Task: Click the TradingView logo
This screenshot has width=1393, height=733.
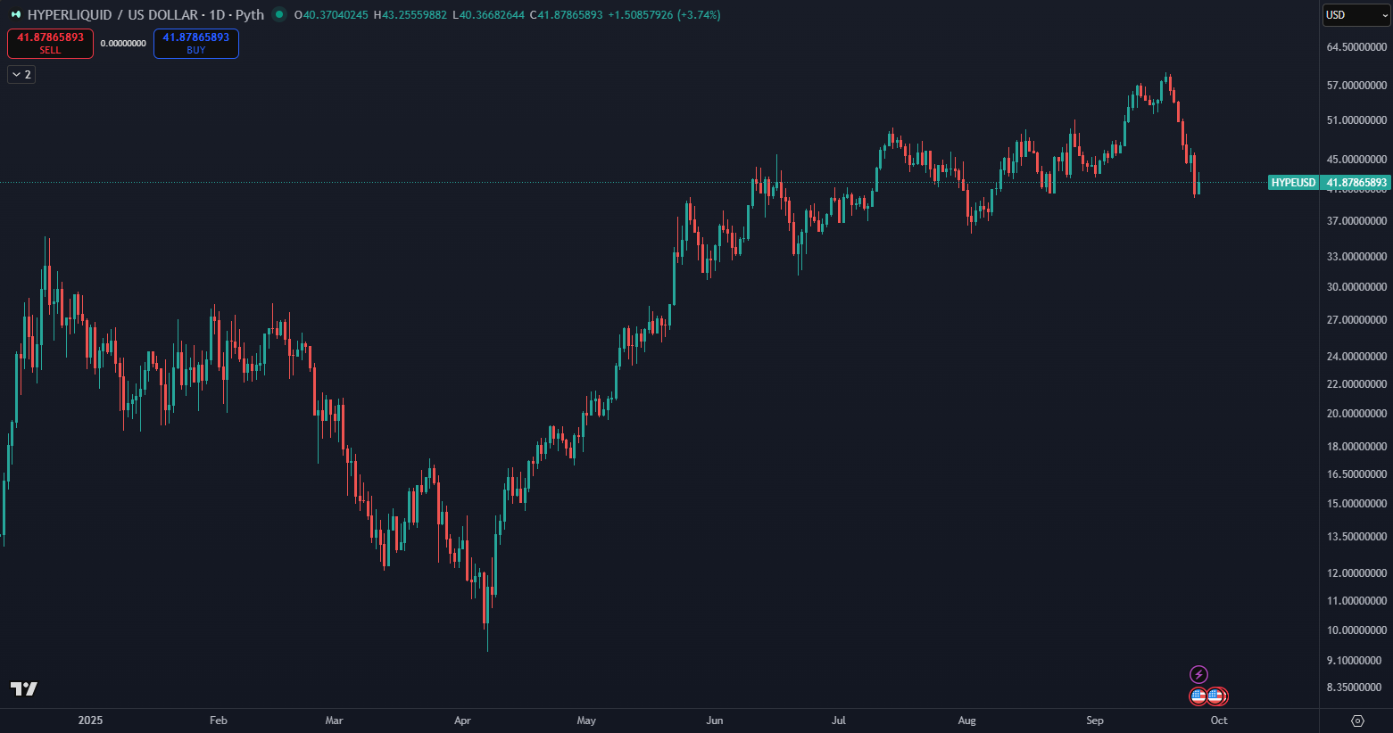Action: point(24,688)
